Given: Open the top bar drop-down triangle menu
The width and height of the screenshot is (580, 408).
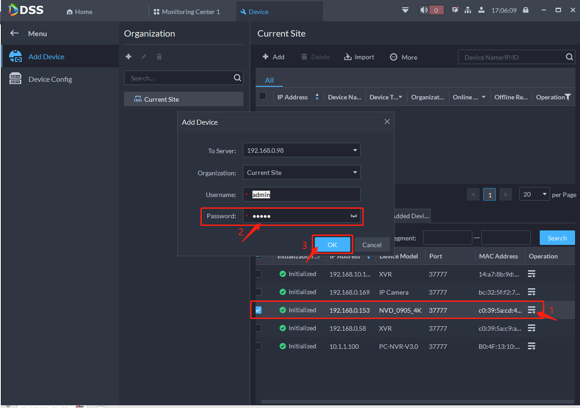Looking at the screenshot, I should click(x=405, y=10).
